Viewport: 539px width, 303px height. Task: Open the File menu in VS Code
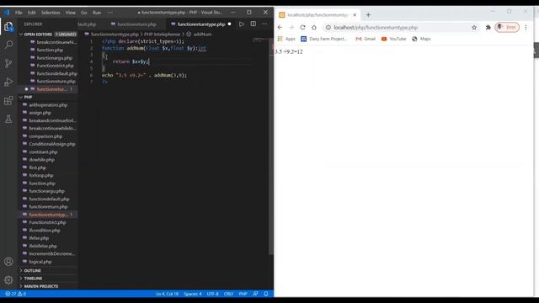[x=19, y=13]
